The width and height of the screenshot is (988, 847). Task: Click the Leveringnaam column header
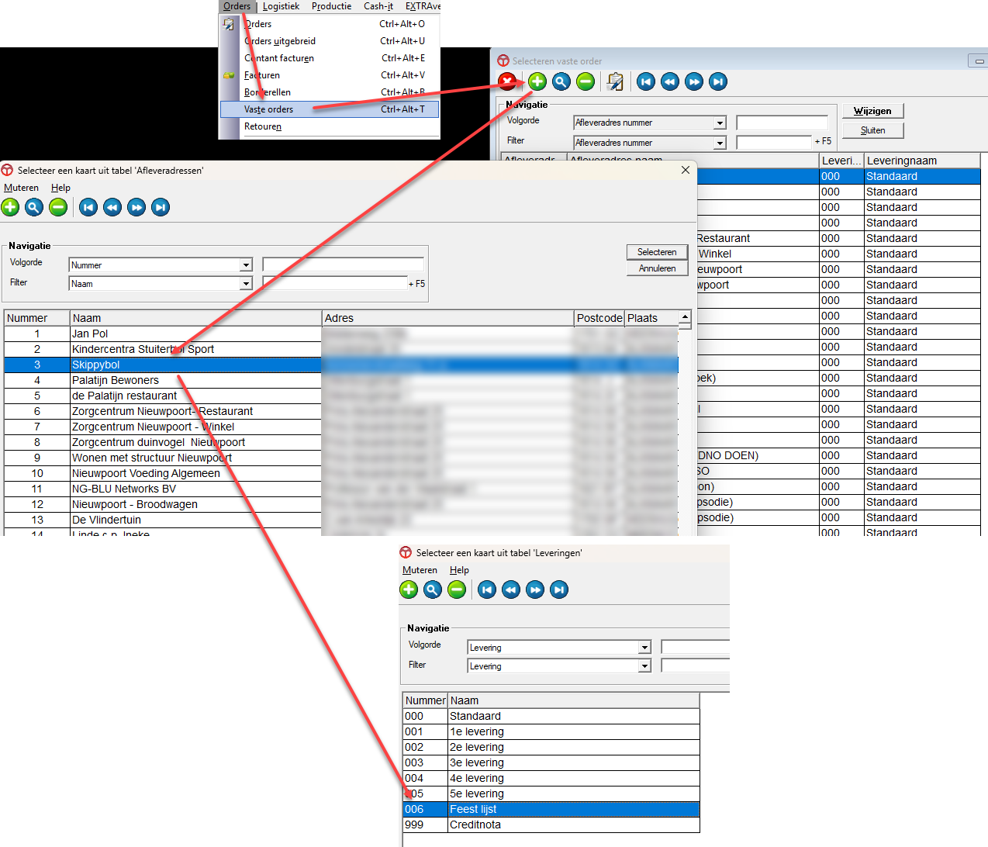(x=922, y=161)
